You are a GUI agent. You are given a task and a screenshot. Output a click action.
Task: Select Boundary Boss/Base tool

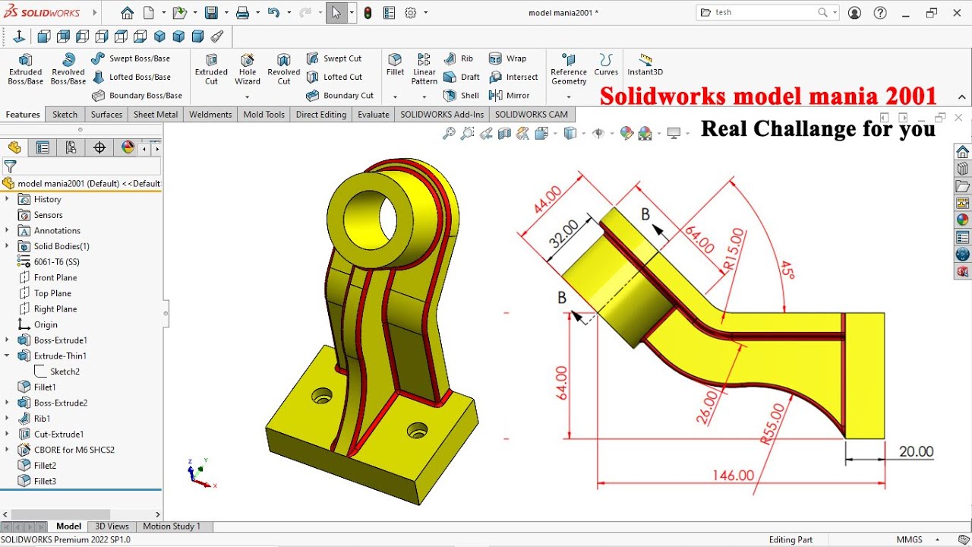coord(137,96)
